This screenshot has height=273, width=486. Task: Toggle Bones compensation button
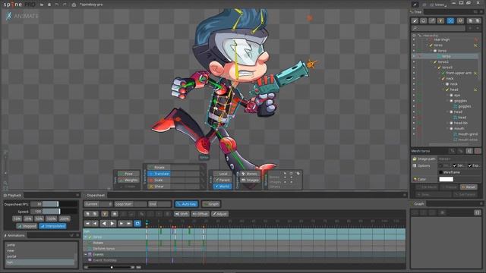(250, 174)
